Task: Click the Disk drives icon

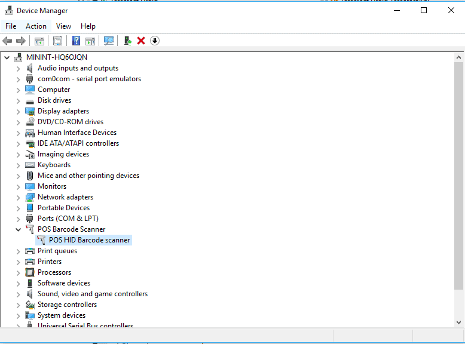Action: (x=30, y=102)
